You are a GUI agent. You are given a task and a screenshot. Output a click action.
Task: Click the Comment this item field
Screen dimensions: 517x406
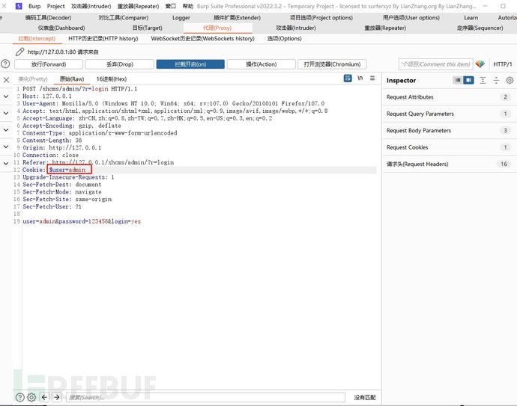point(435,64)
